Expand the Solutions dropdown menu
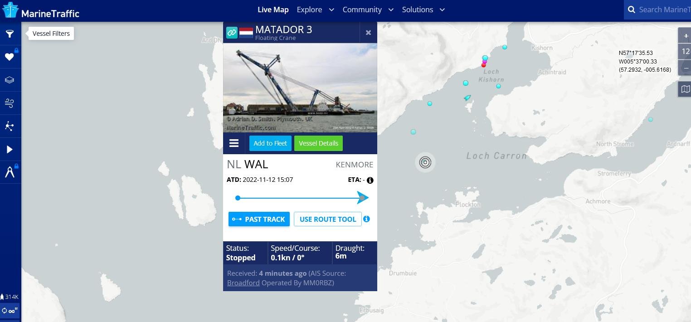The height and width of the screenshot is (322, 691). [x=423, y=10]
